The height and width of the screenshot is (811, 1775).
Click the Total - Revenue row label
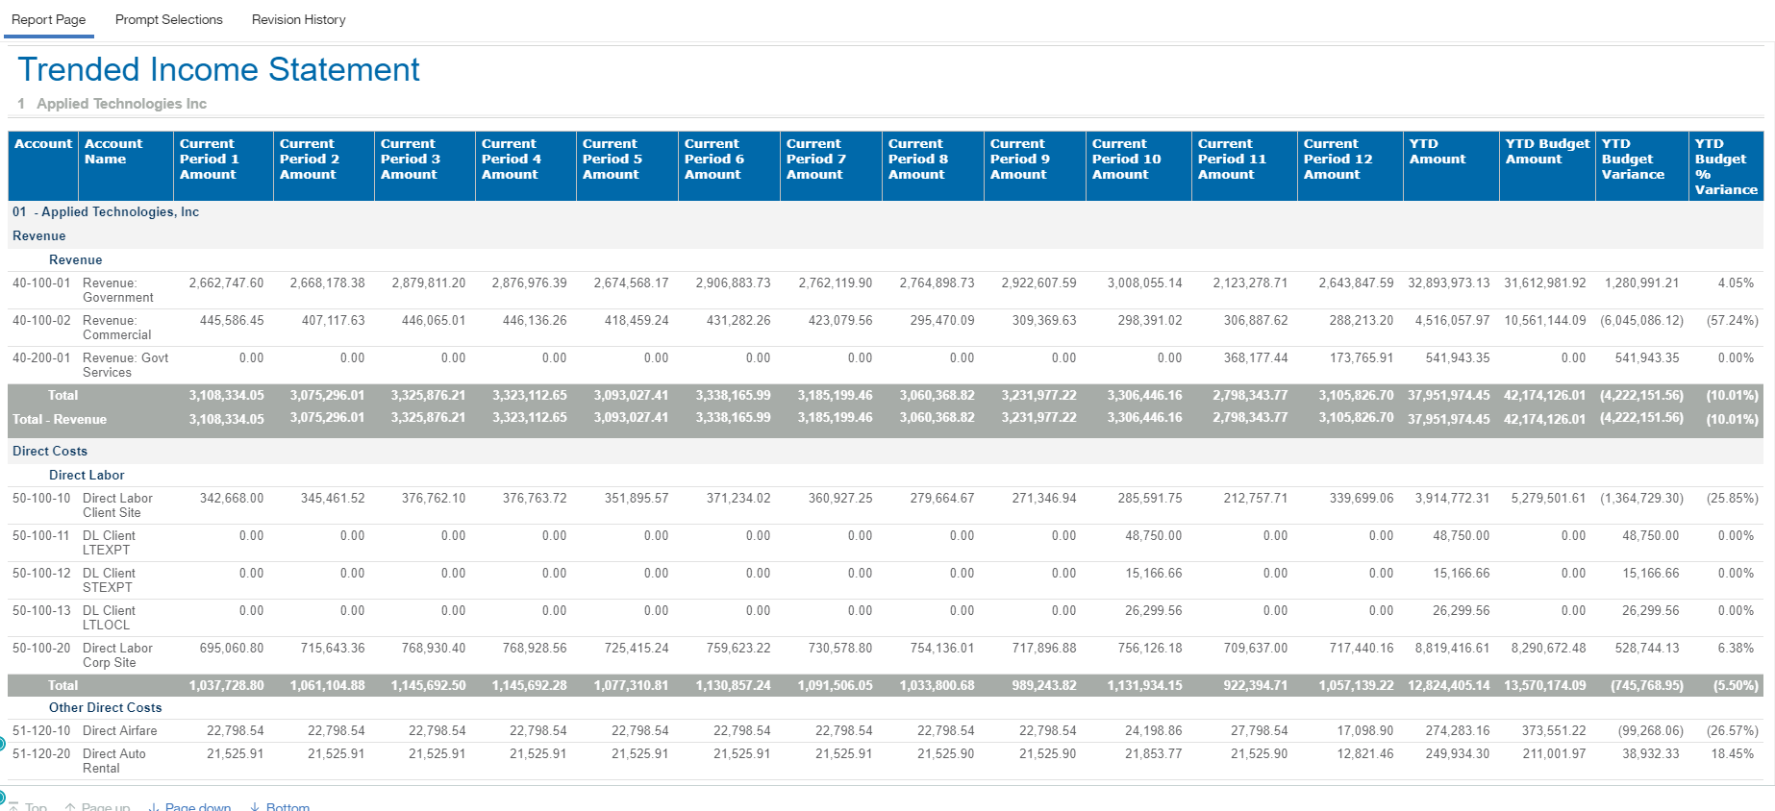pyautogui.click(x=60, y=419)
